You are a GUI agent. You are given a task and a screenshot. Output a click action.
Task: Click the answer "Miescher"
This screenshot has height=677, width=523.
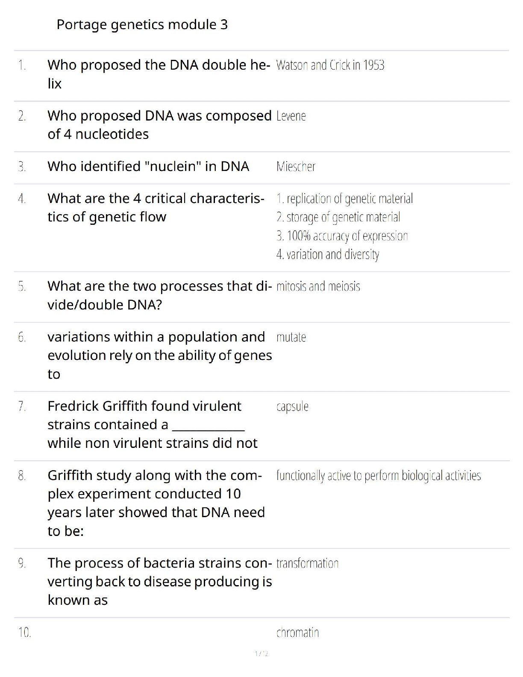(x=296, y=167)
